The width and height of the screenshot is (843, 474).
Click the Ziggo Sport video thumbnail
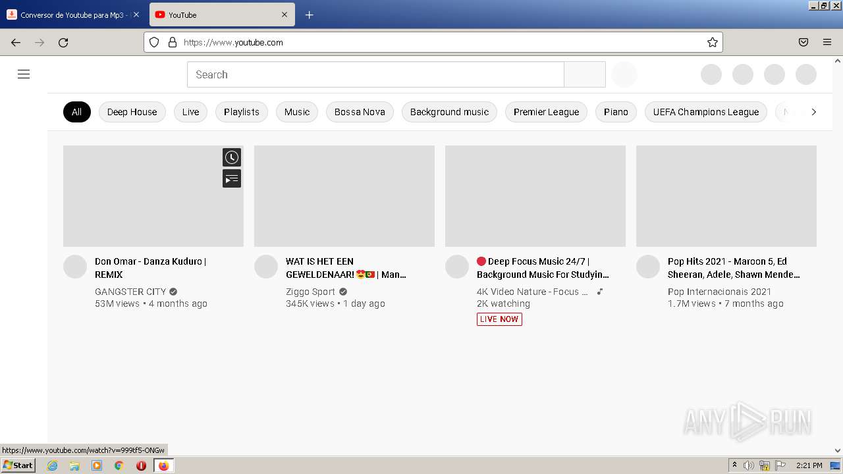[x=344, y=196]
